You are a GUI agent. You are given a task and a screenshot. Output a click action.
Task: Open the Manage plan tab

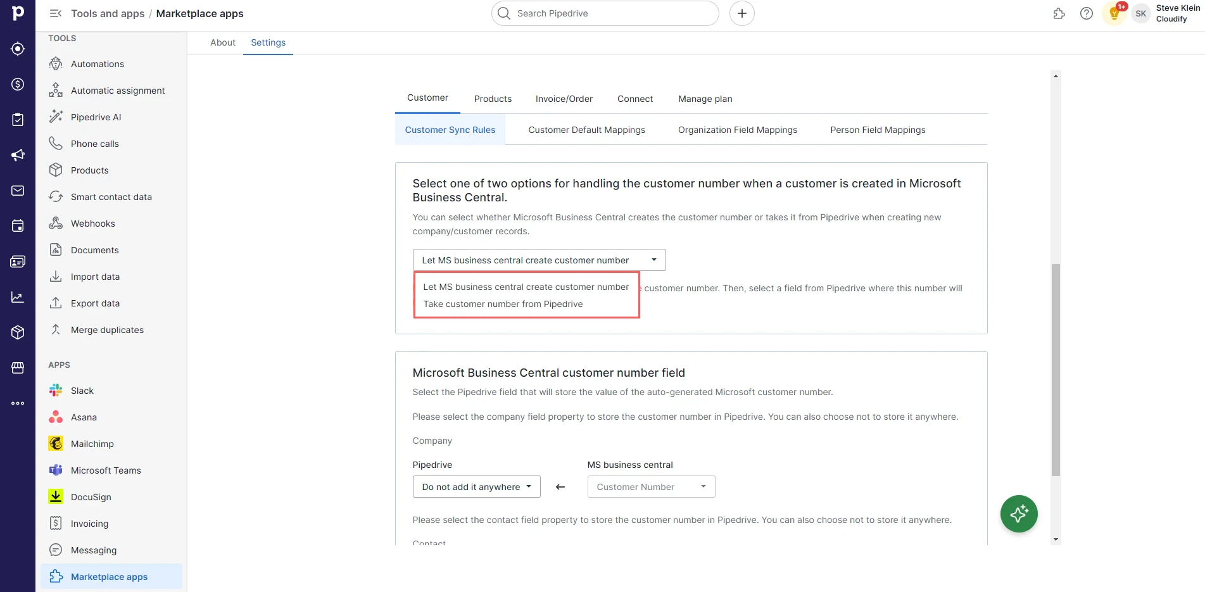[x=705, y=99]
